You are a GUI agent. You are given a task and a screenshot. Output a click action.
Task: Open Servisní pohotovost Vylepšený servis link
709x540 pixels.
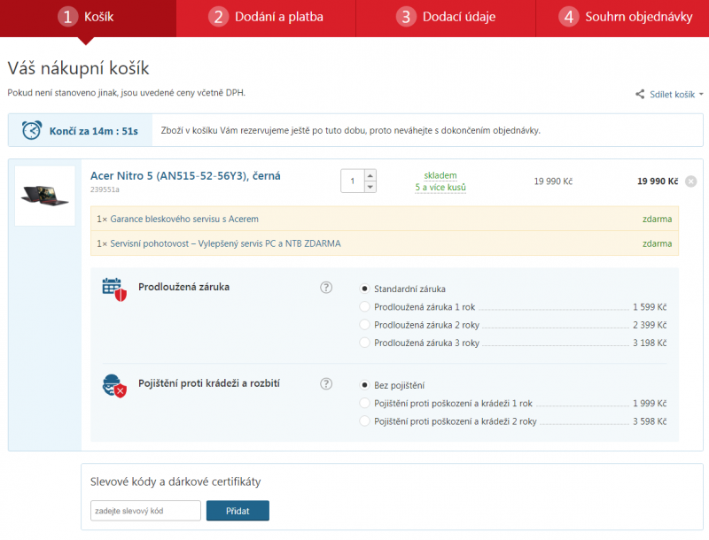(x=226, y=243)
